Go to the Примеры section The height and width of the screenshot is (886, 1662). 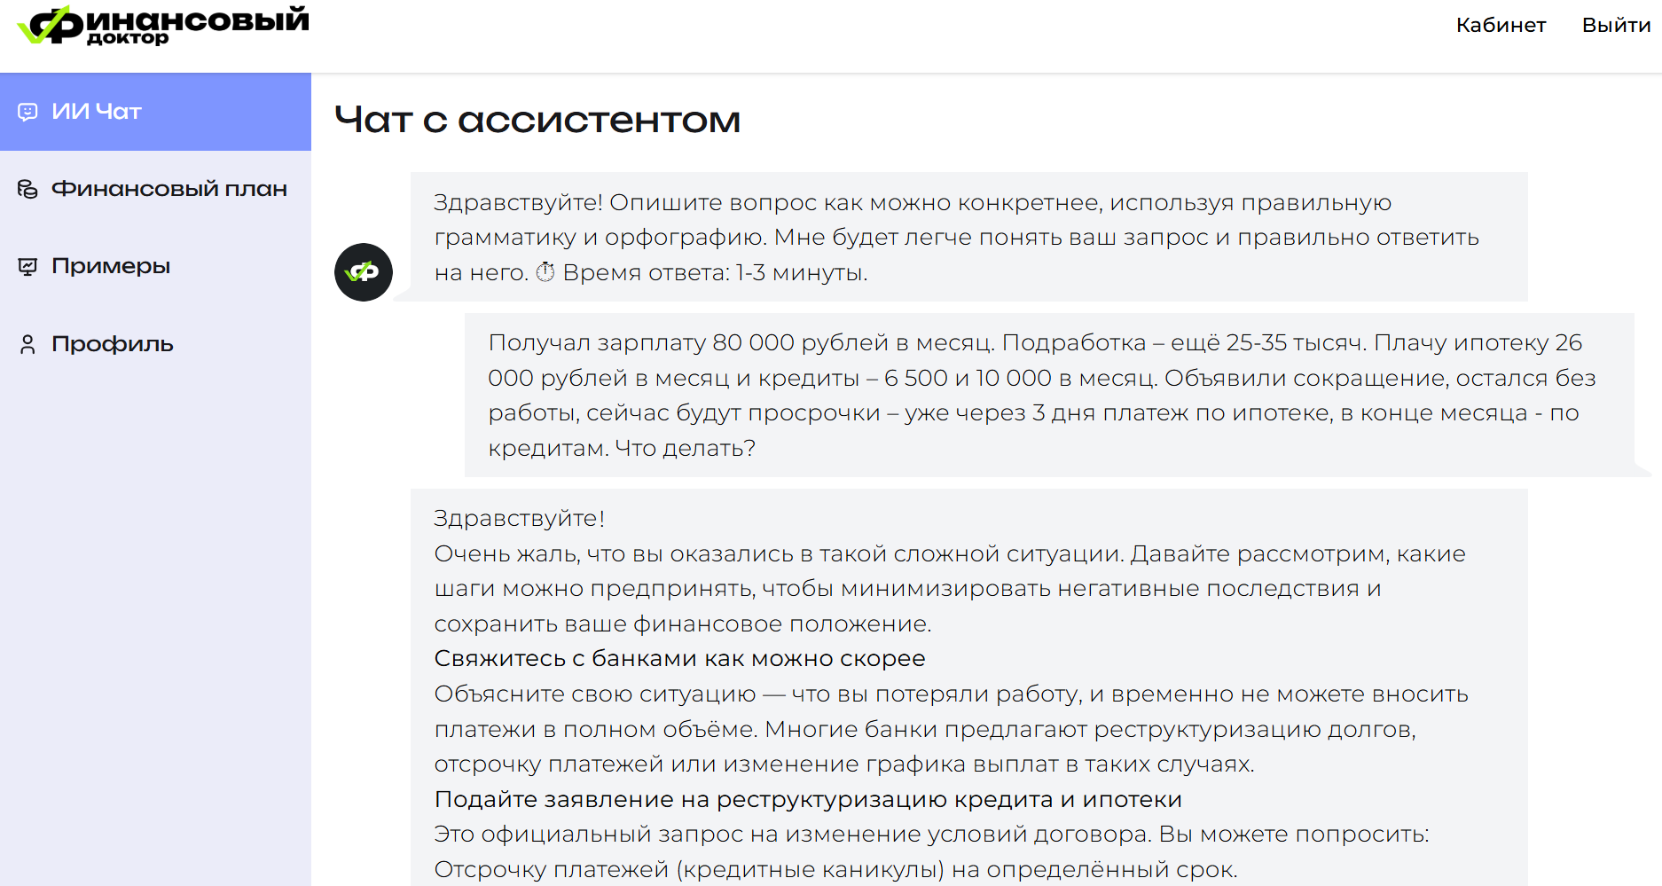click(x=111, y=266)
